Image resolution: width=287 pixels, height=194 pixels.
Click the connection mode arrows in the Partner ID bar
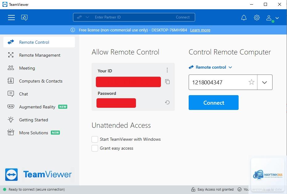(x=79, y=17)
